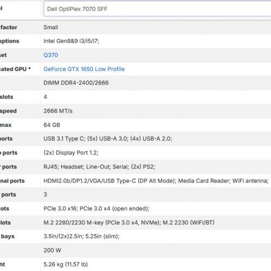Screen dimensions: 271x271
Task: Click the 'nal ports' row label
Action: pos(12,180)
